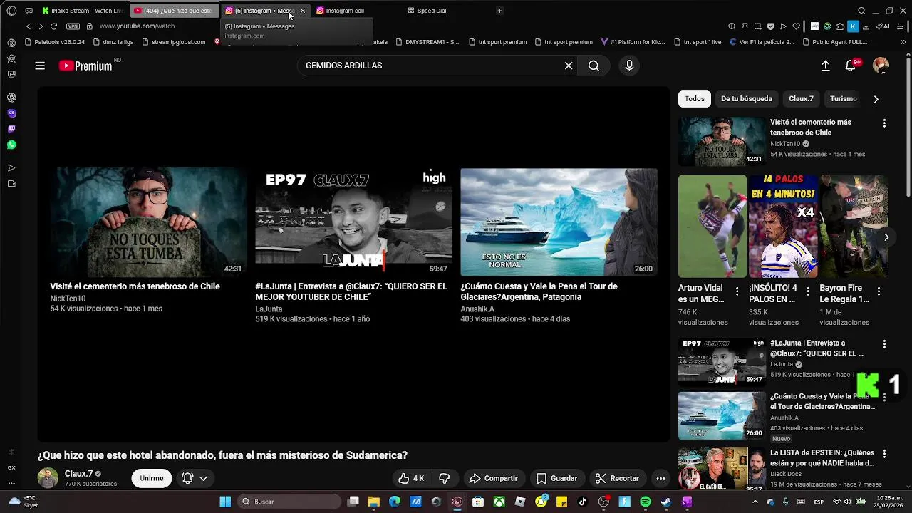Expand notification preferences chevron beside Unirme
The height and width of the screenshot is (513, 912).
click(x=203, y=478)
